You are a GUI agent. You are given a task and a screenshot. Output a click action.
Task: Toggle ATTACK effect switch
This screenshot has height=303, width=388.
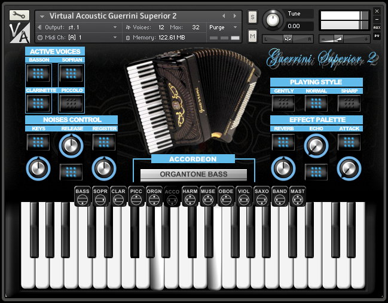pos(349,142)
